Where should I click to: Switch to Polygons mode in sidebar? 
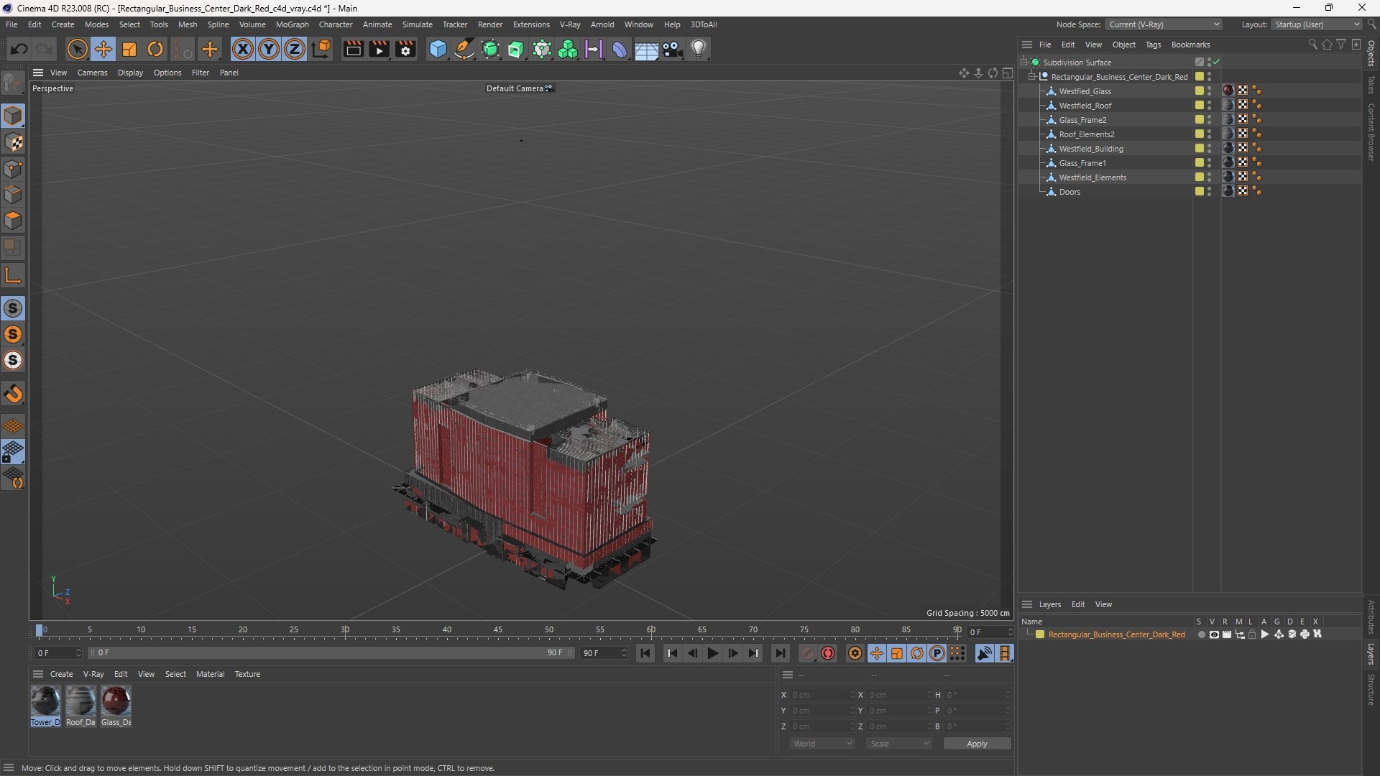click(x=13, y=221)
